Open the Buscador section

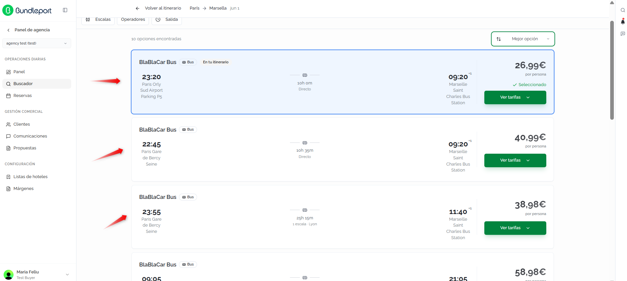click(x=37, y=84)
